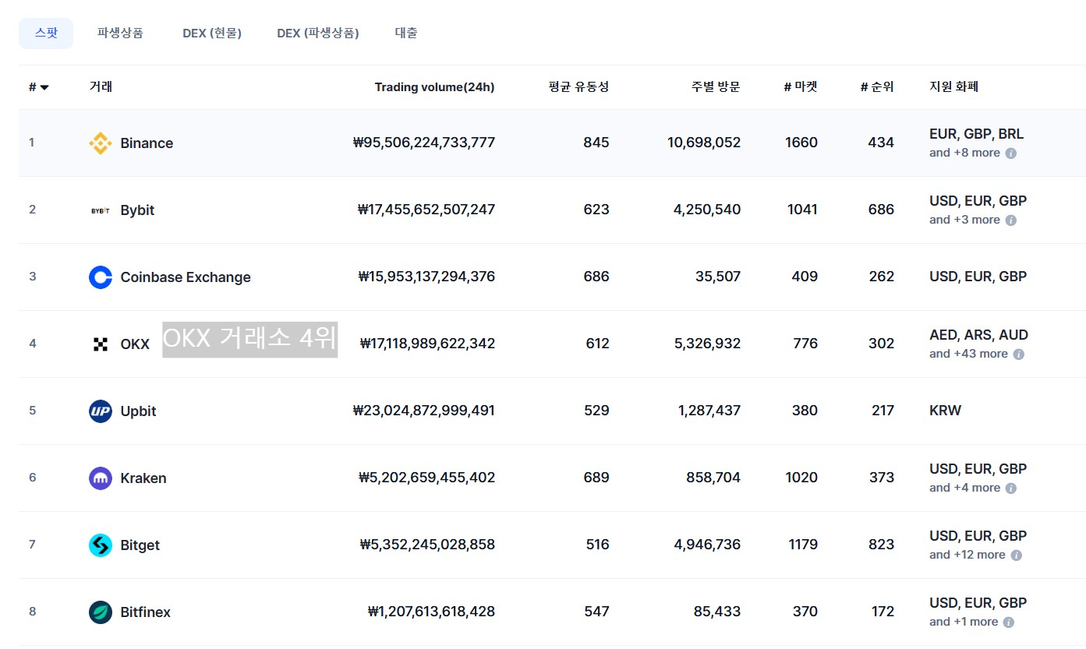Sort by # 순위 column header

pos(877,87)
